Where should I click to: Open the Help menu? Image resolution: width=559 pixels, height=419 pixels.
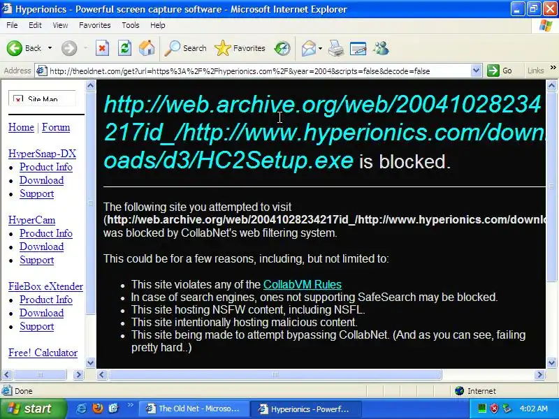[x=158, y=25]
